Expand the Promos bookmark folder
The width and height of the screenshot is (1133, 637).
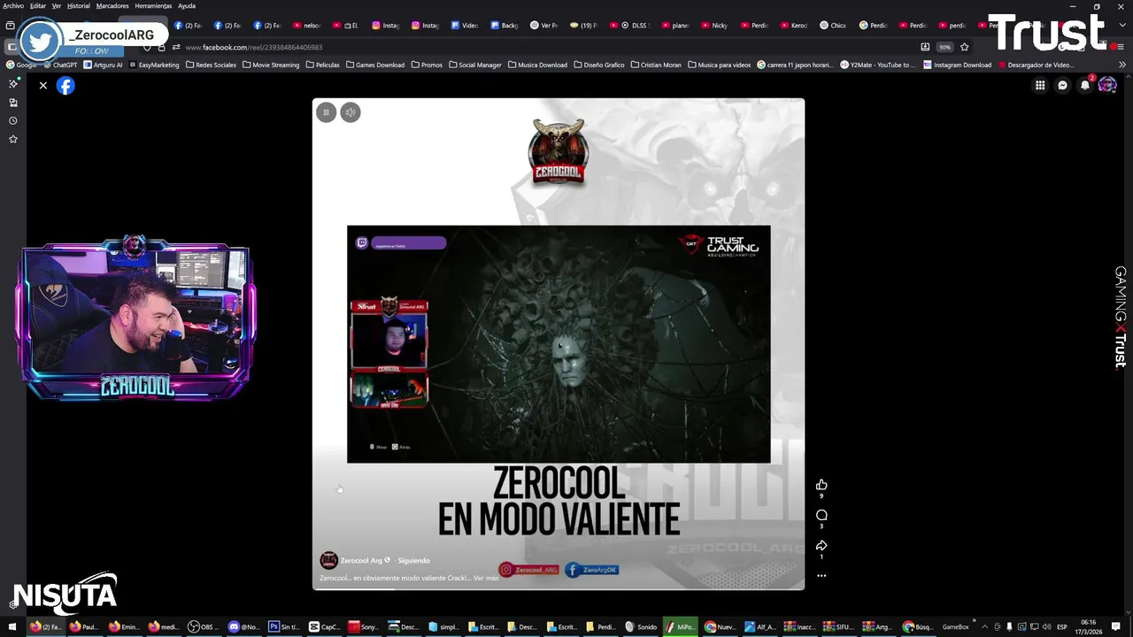coord(427,65)
